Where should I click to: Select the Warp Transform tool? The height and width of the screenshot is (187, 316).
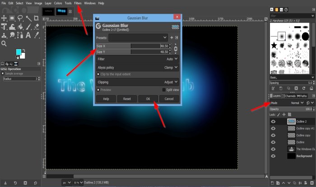(x=12, y=27)
